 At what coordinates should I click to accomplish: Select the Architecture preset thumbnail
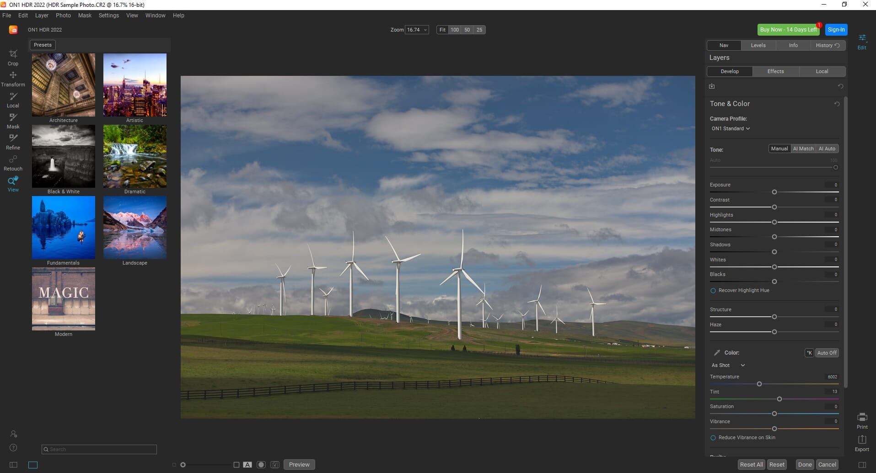pyautogui.click(x=64, y=85)
